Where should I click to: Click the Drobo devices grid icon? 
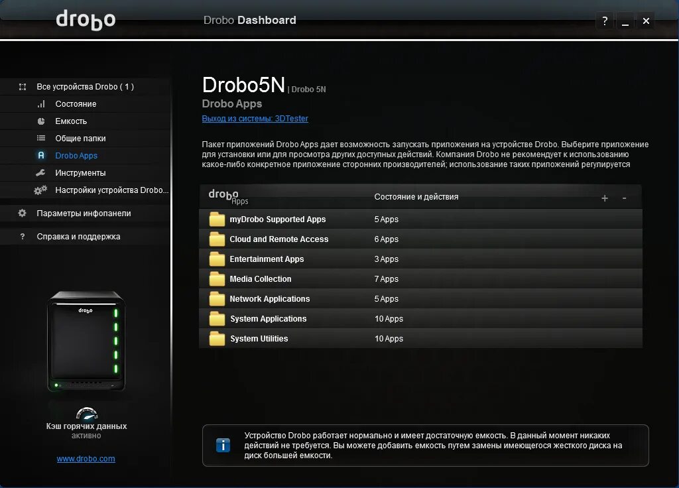click(x=23, y=87)
